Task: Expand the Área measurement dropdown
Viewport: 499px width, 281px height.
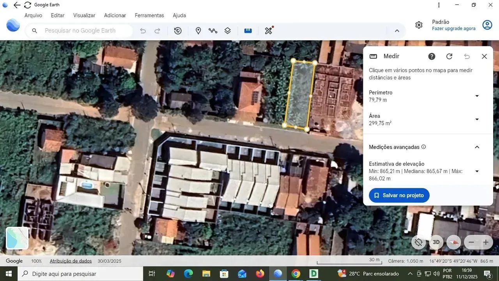Action: tap(477, 119)
